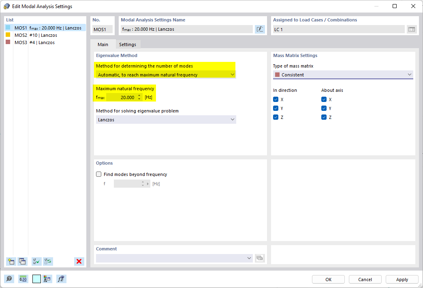Click the edit name icon beside settings name
Viewport: 423px width, 288px height.
(x=260, y=30)
